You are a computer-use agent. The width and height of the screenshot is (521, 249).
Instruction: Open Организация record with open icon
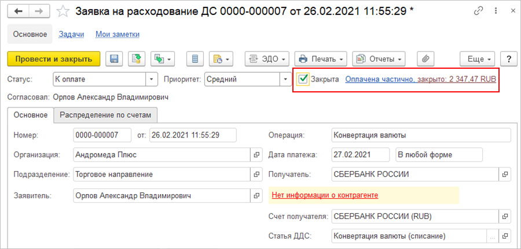coord(256,154)
